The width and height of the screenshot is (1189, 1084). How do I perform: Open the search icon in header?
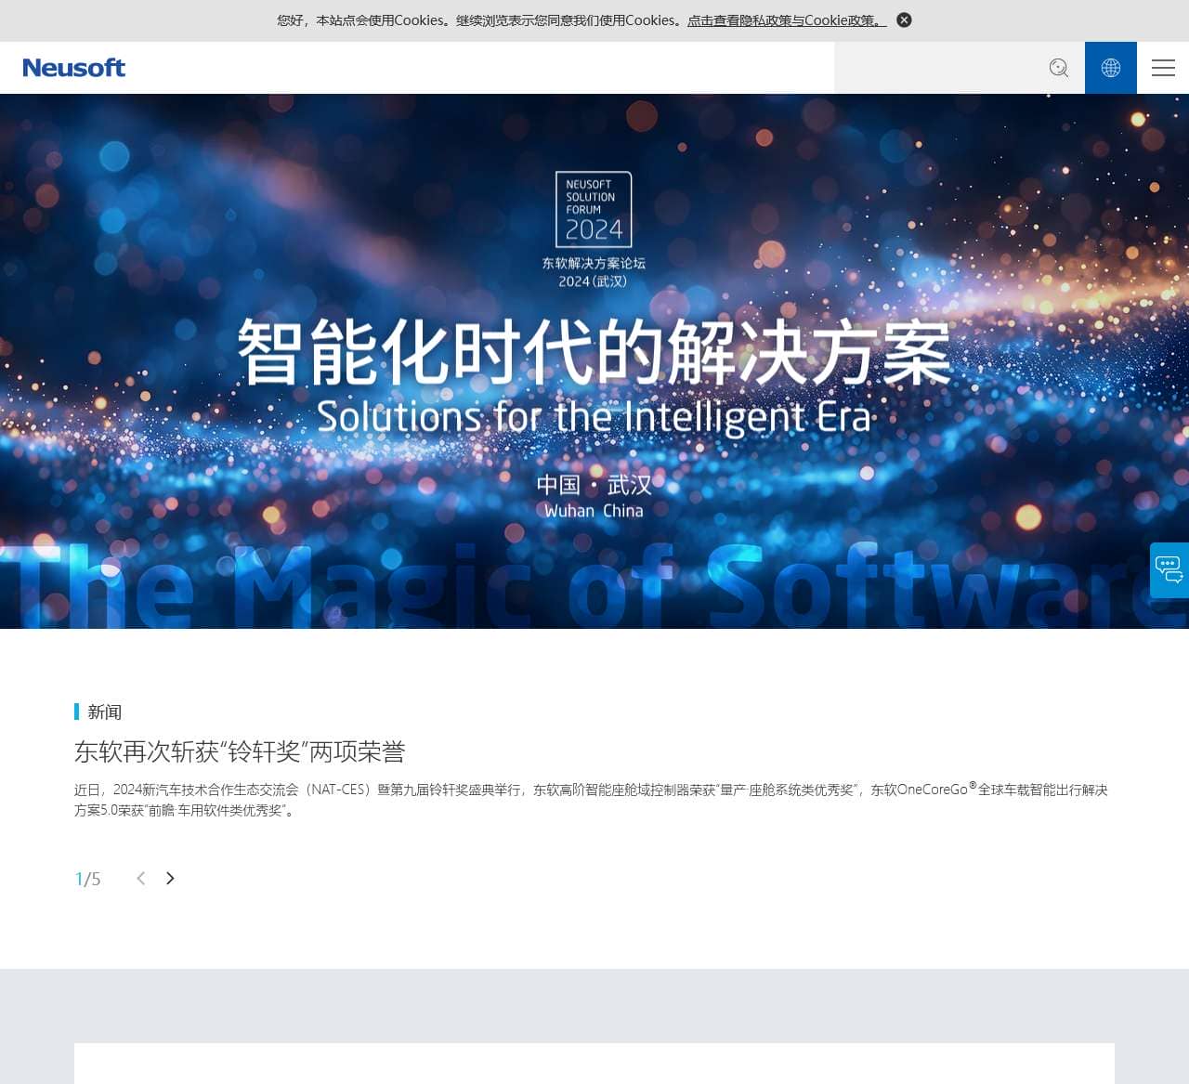[1059, 68]
